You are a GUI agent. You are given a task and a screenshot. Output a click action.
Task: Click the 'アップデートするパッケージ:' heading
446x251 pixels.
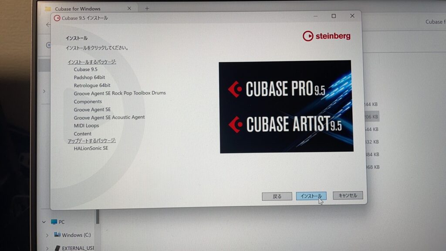(x=91, y=141)
